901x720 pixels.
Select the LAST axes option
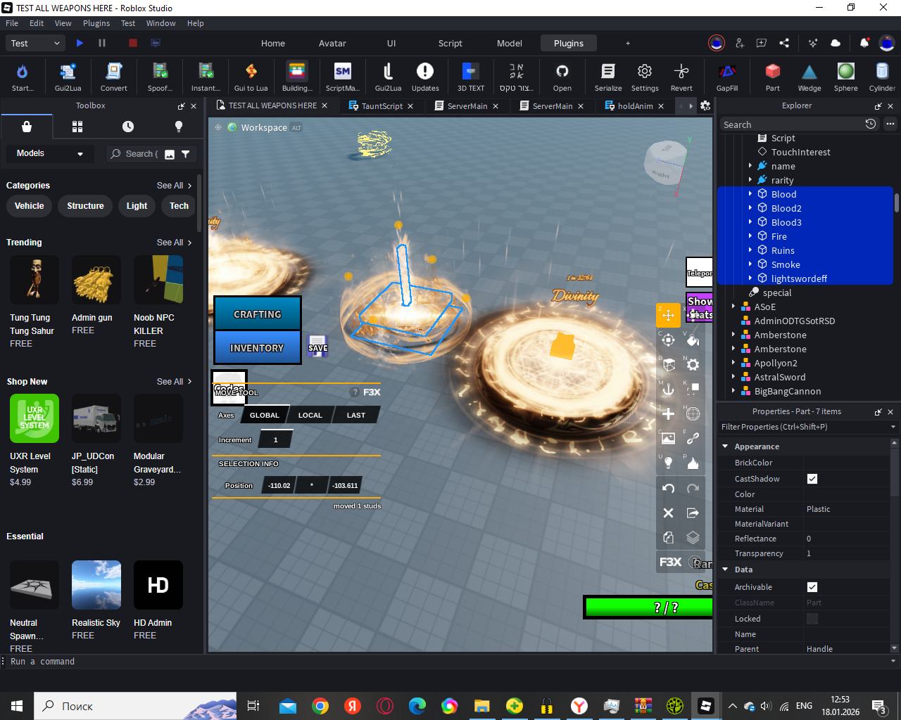point(356,415)
